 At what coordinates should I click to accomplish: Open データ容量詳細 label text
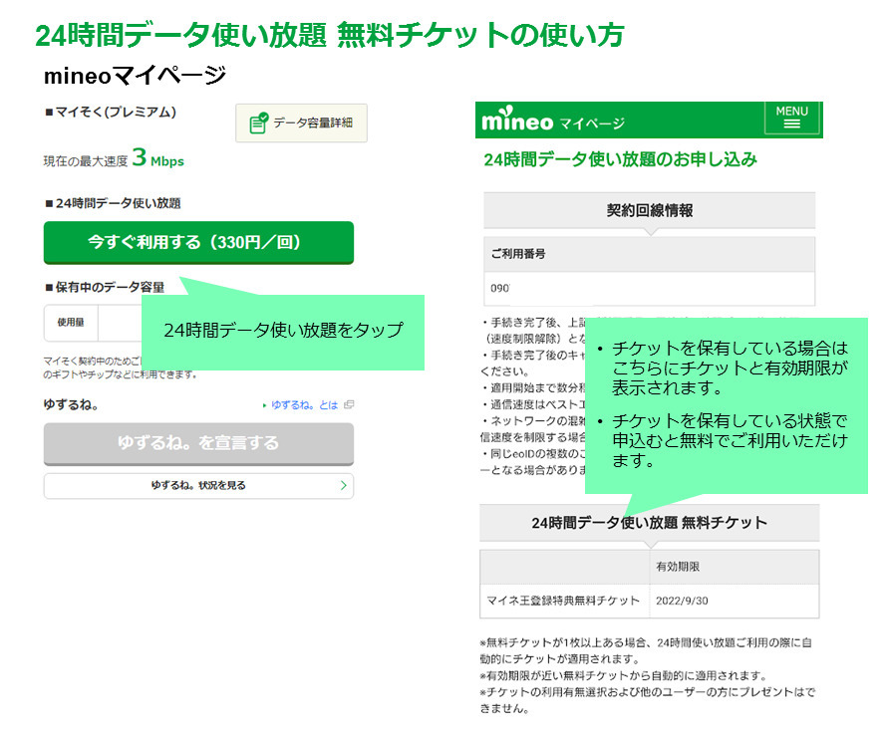tap(313, 123)
